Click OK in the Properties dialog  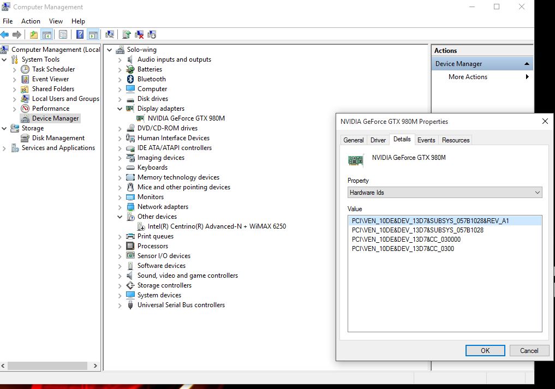click(485, 350)
